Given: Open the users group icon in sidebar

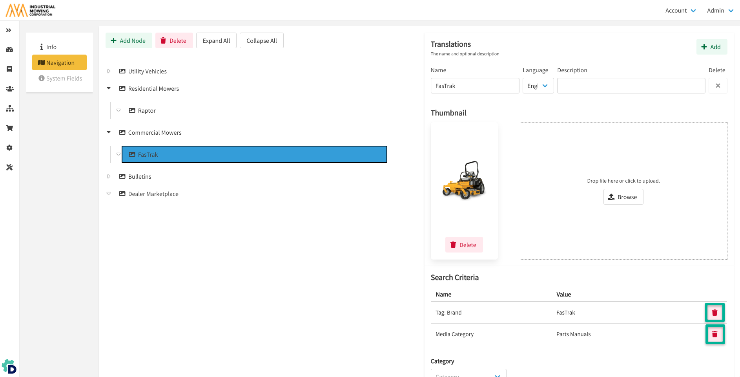Looking at the screenshot, I should [x=9, y=89].
